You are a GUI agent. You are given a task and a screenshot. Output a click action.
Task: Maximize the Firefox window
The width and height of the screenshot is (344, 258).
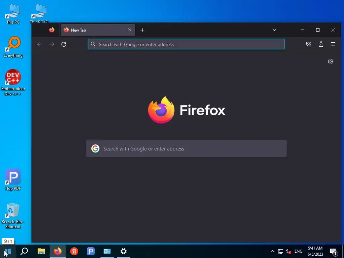[x=318, y=30]
